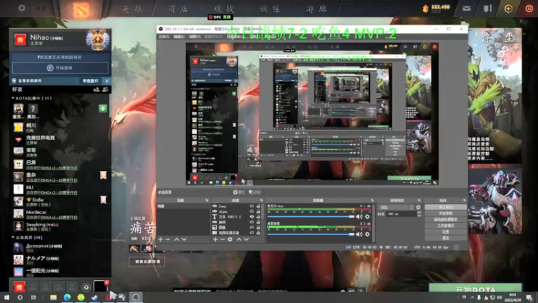Image resolution: width=538 pixels, height=303 pixels.
Task: Open the 训练 learn tab
Action: (x=270, y=9)
